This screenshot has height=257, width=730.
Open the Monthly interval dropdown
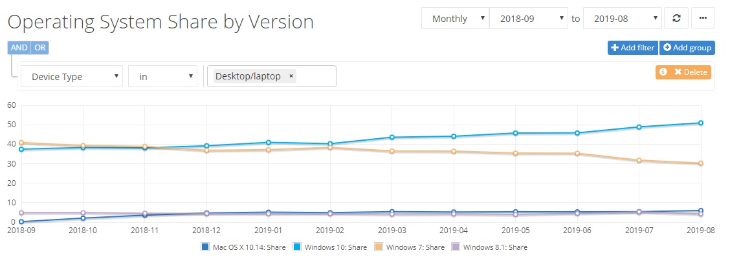coord(455,19)
